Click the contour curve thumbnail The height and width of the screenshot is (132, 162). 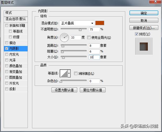pos(64,73)
